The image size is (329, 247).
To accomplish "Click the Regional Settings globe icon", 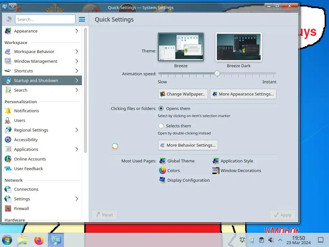I will coord(8,130).
